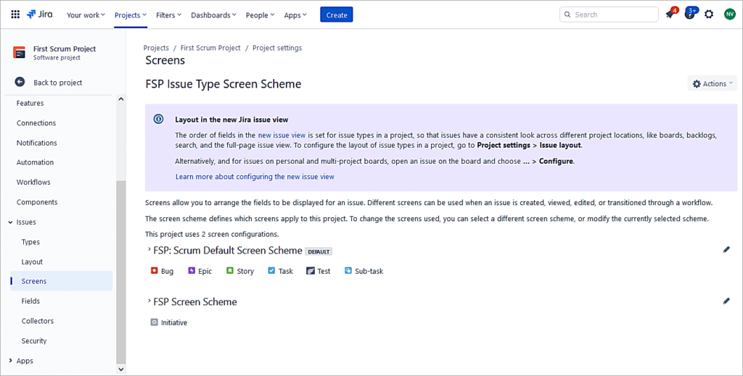Screen dimensions: 743x376
Task: Select Screens under Issues
Action: pyautogui.click(x=62, y=281)
